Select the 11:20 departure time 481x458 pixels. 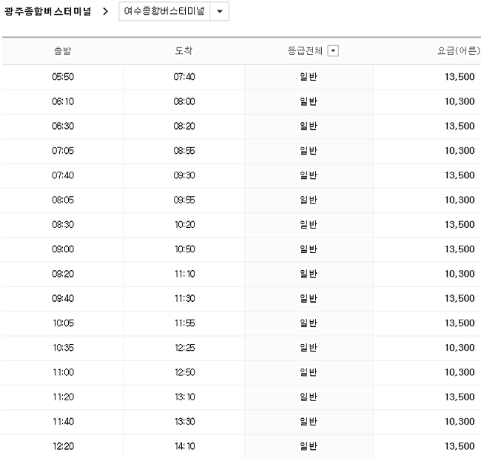(63, 397)
